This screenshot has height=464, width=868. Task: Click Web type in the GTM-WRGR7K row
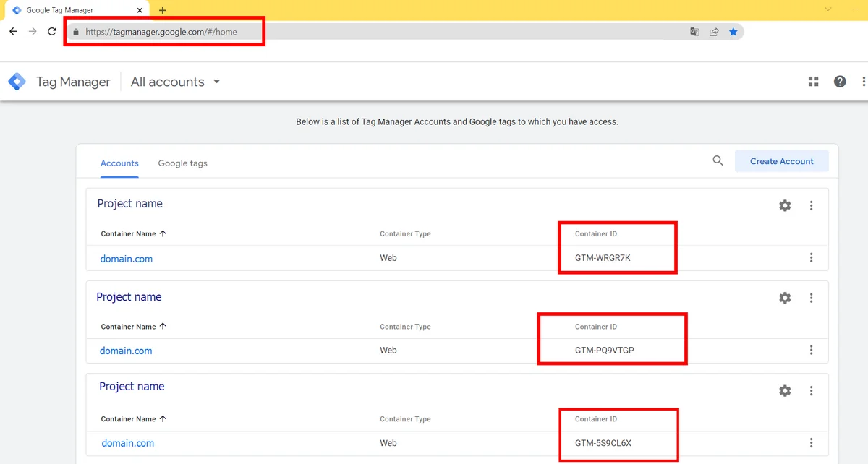tap(388, 258)
